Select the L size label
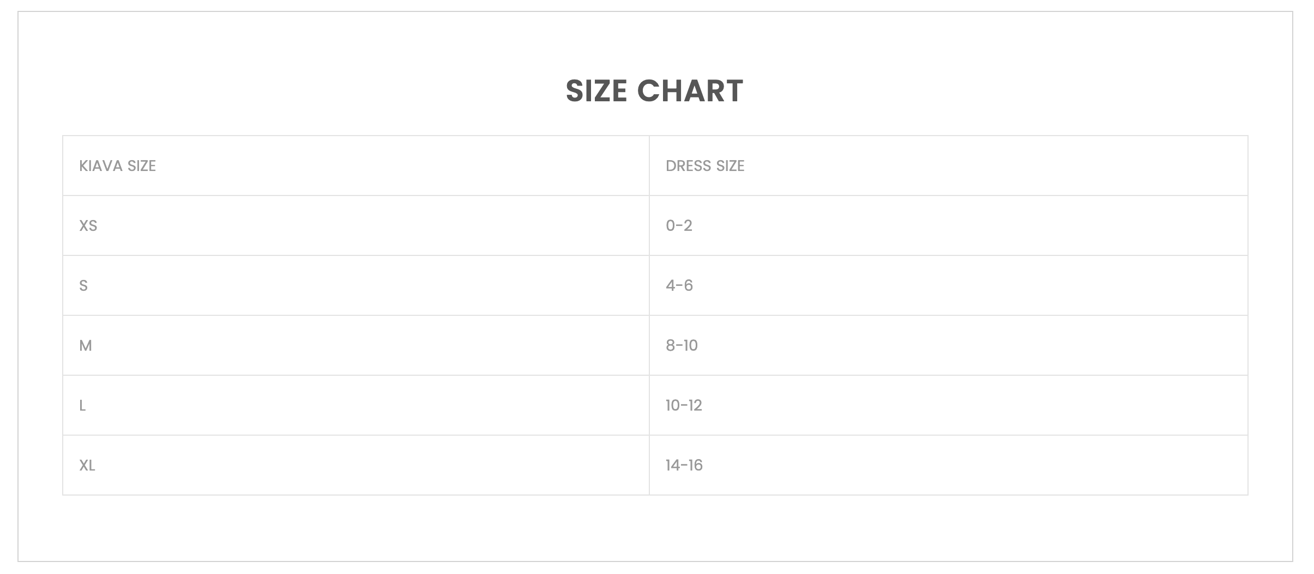1314x574 pixels. (x=82, y=405)
